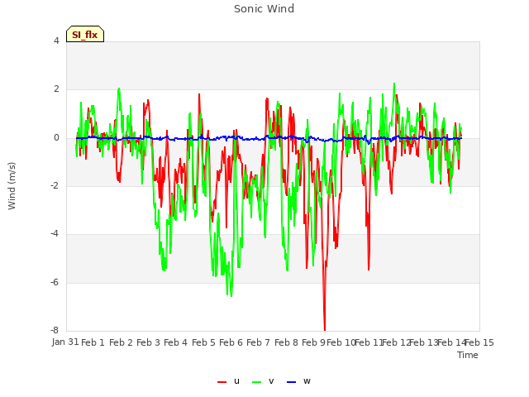Toggle the w series in legend
The width and height of the screenshot is (529, 397).
click(x=298, y=381)
